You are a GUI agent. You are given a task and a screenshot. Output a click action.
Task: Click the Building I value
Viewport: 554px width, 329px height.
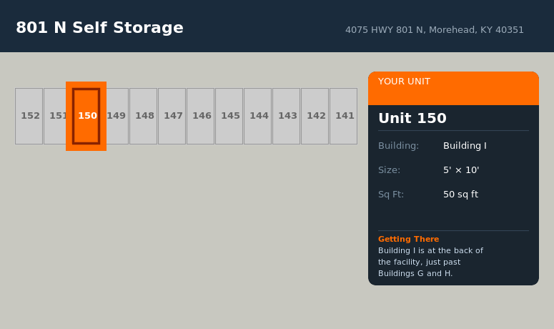pyautogui.click(x=465, y=146)
